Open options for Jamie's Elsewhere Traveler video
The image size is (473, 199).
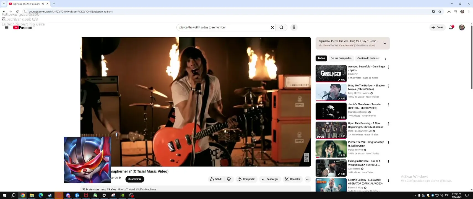(x=388, y=105)
